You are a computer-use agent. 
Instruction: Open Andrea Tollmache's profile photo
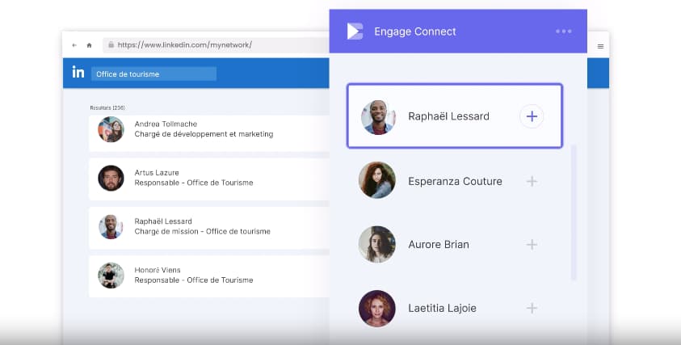111,129
